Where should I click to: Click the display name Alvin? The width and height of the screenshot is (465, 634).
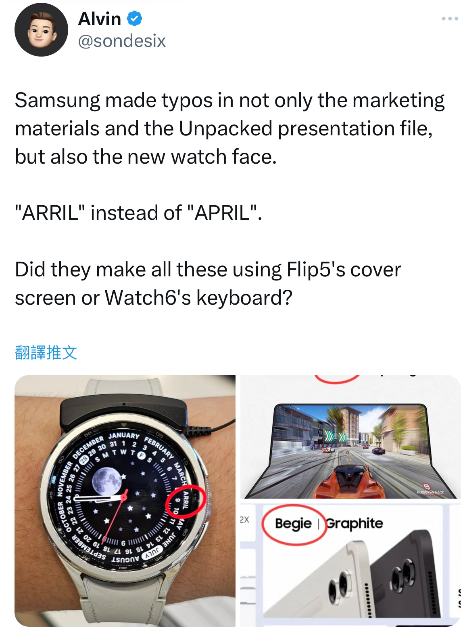click(99, 19)
